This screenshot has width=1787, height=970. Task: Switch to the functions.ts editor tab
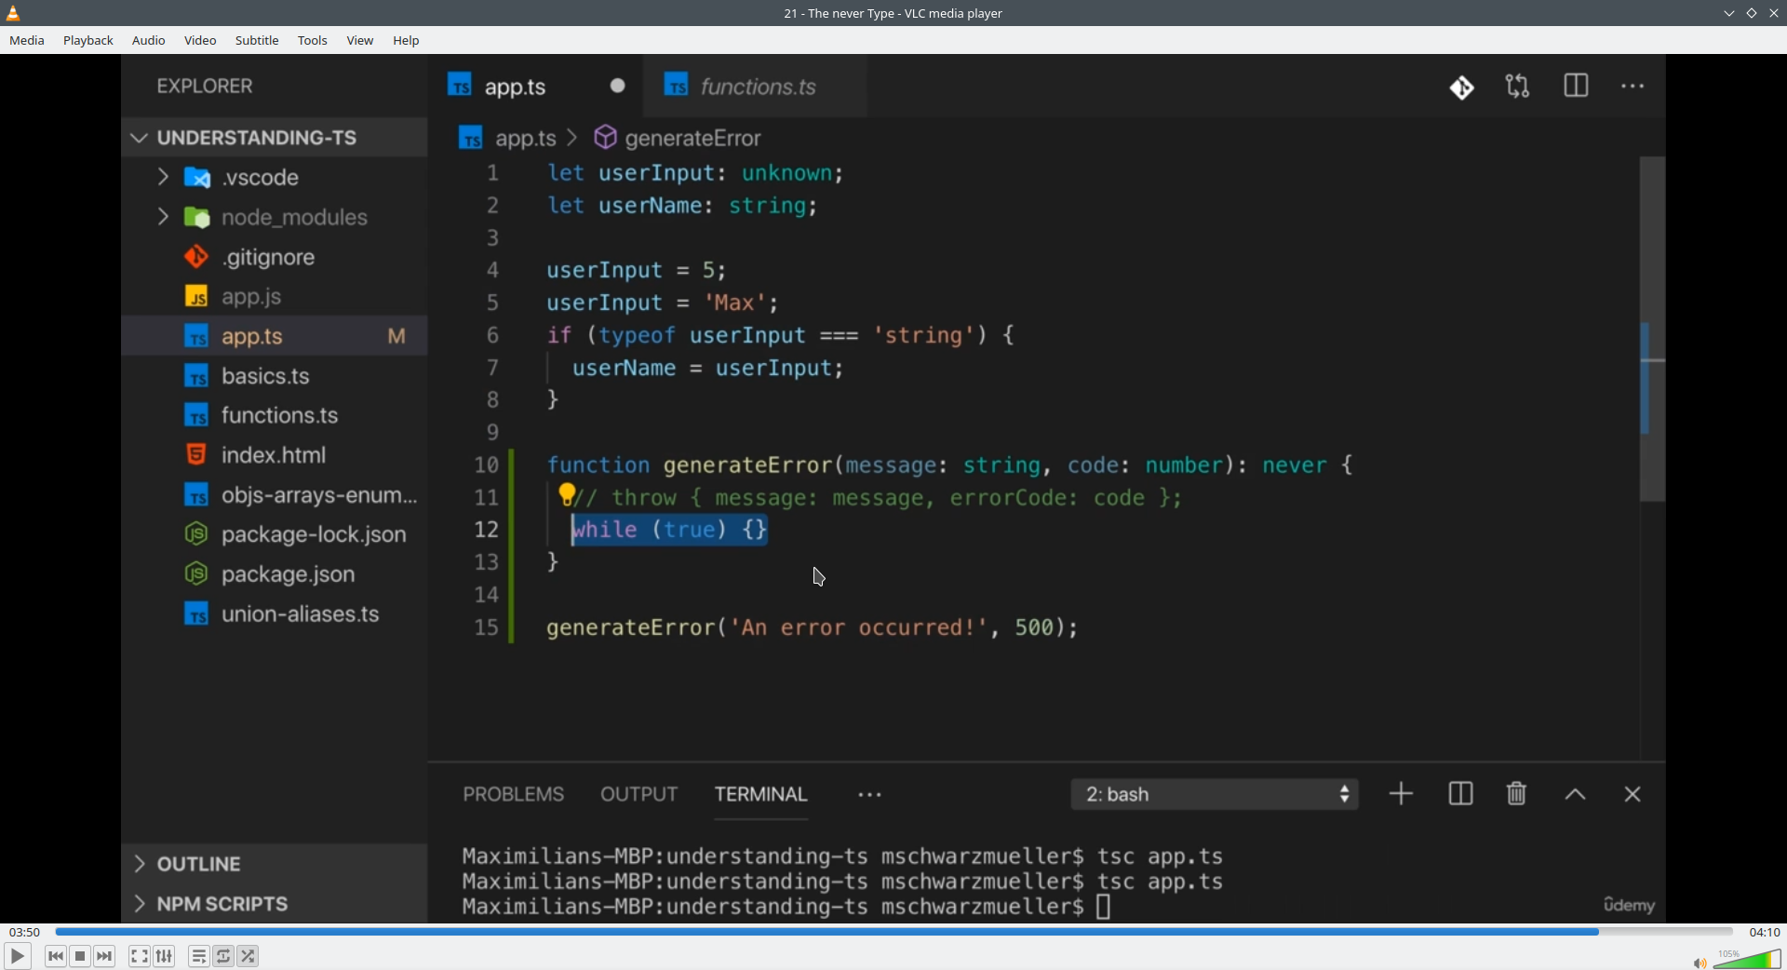pyautogui.click(x=754, y=87)
